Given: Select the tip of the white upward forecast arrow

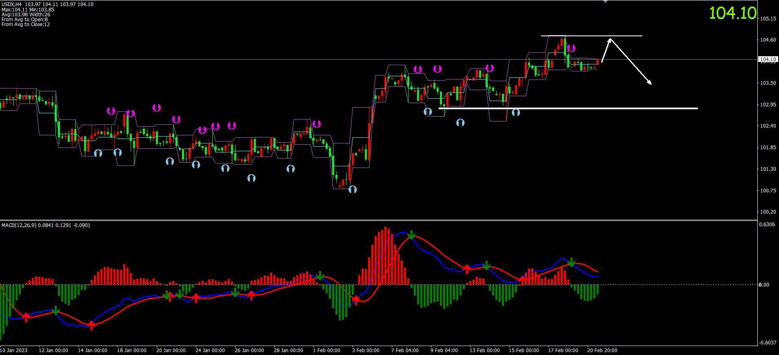Looking at the screenshot, I should pyautogui.click(x=610, y=39).
